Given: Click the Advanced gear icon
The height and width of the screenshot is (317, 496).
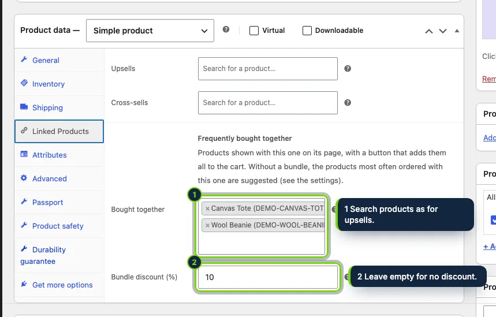Looking at the screenshot, I should [24, 178].
